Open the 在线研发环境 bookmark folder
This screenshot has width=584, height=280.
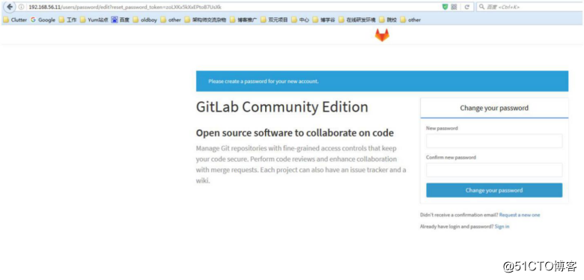pos(357,20)
